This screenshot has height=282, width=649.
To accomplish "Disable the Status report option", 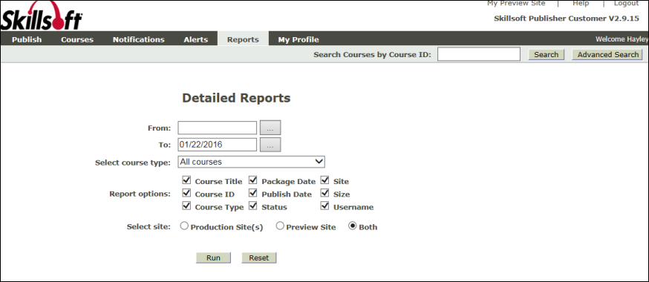I will pos(253,206).
